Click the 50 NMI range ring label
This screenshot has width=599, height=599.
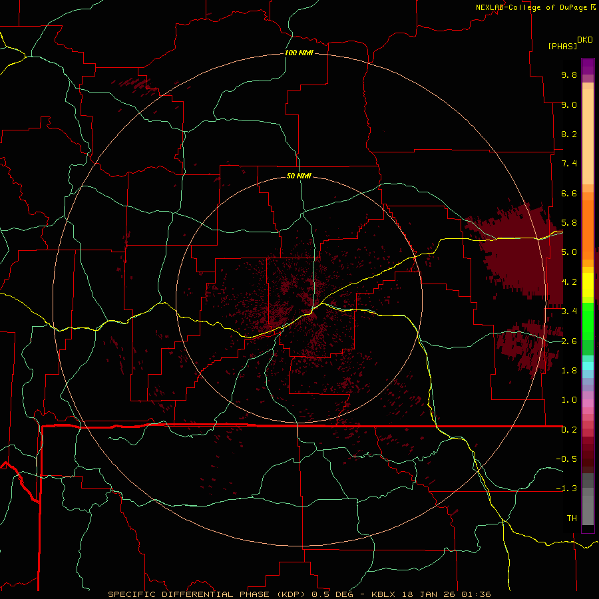tap(299, 176)
